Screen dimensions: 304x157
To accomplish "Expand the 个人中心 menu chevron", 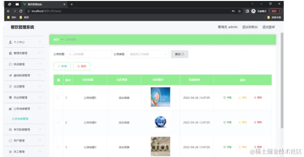I will pyautogui.click(x=40, y=42).
